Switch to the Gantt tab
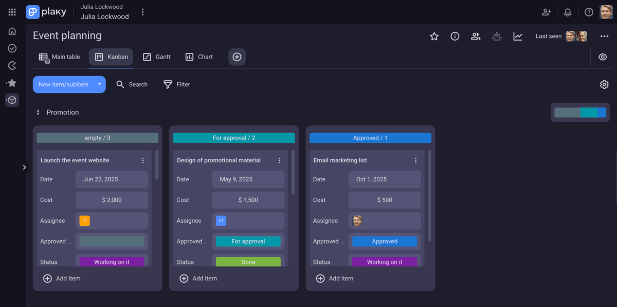 [x=156, y=56]
